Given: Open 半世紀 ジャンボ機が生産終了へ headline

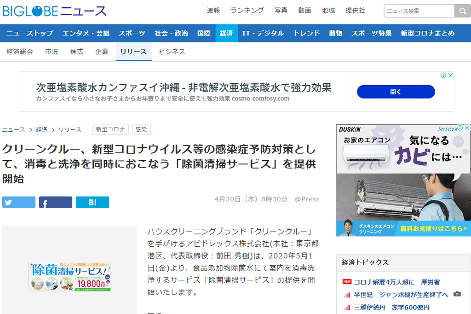Looking at the screenshot, I should 401,295.
